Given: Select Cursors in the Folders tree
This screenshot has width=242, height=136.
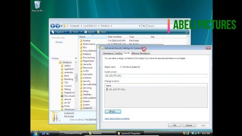Looking at the screenshot, I should click(67, 86).
